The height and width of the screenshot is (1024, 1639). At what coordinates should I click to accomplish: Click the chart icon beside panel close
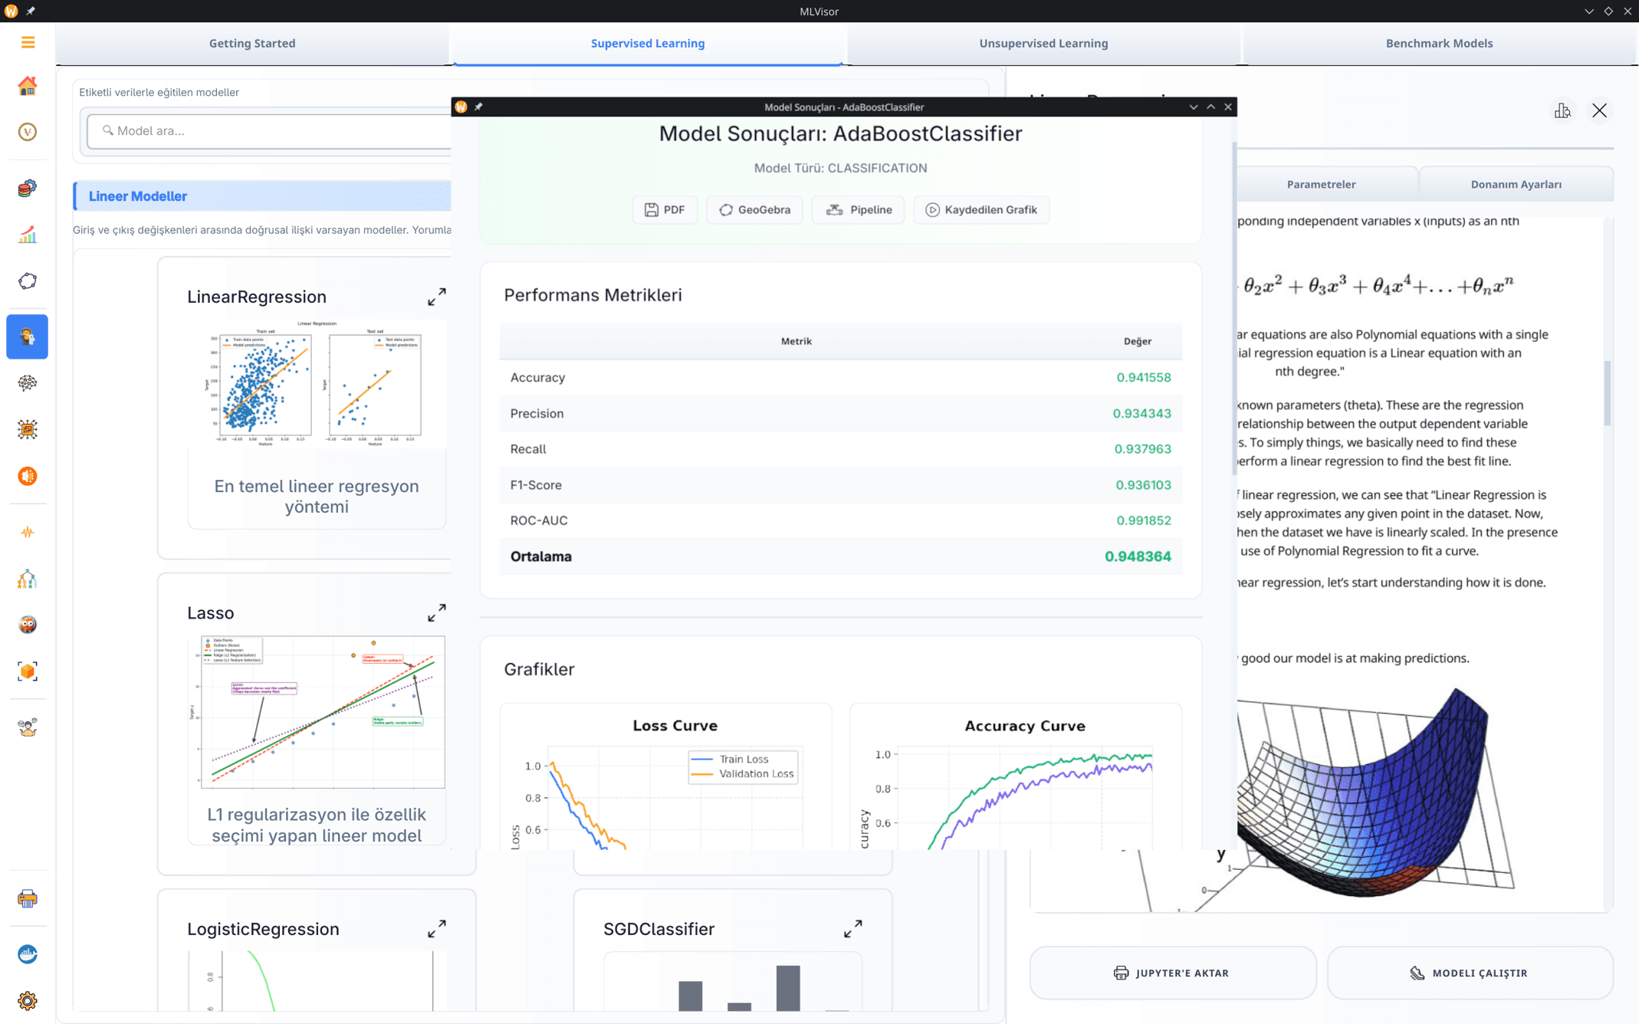click(x=1562, y=111)
